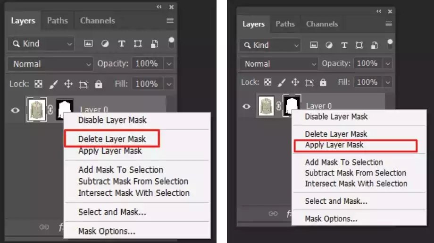Click mask link chain icon in left panel
The width and height of the screenshot is (434, 243).
pos(50,110)
